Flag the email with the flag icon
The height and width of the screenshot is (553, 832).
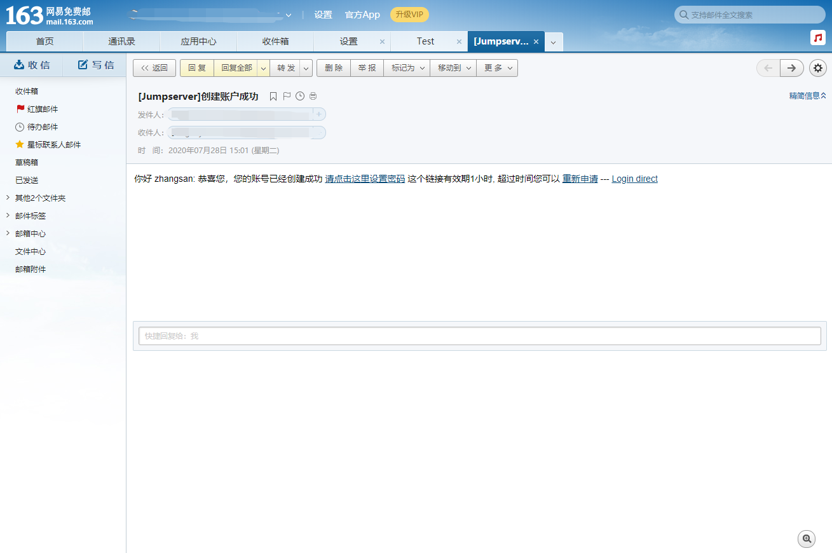pos(287,96)
